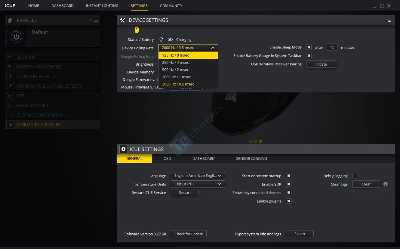Screen dimensions: 400x249
Task: Open the Temperature Units dropdown
Action: click(198, 184)
